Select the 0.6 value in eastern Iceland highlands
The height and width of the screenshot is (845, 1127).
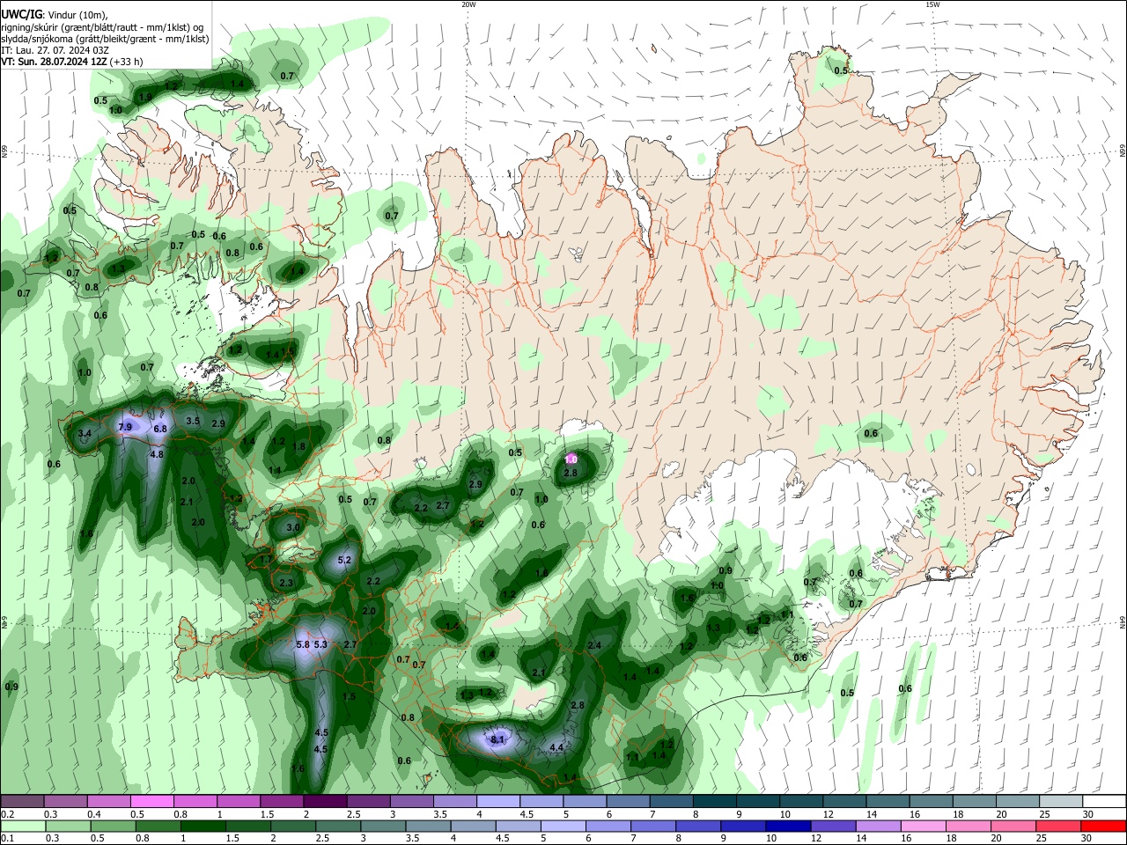coord(871,433)
